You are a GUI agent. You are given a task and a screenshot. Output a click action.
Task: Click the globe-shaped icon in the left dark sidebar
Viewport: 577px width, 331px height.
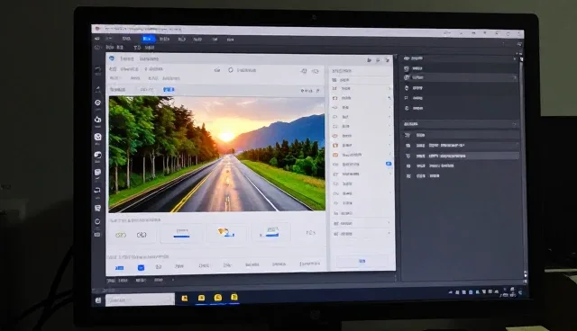(x=97, y=137)
